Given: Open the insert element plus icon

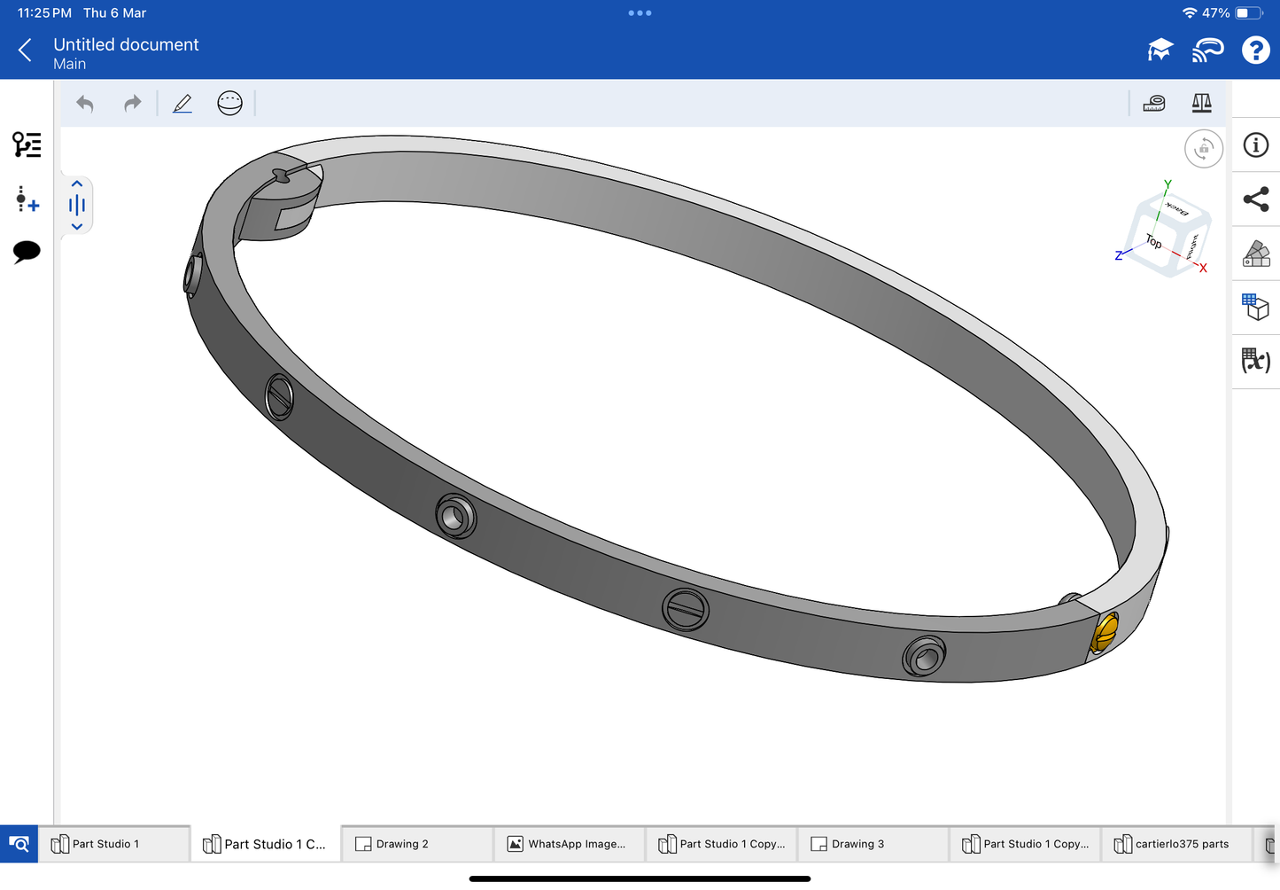Looking at the screenshot, I should 27,199.
